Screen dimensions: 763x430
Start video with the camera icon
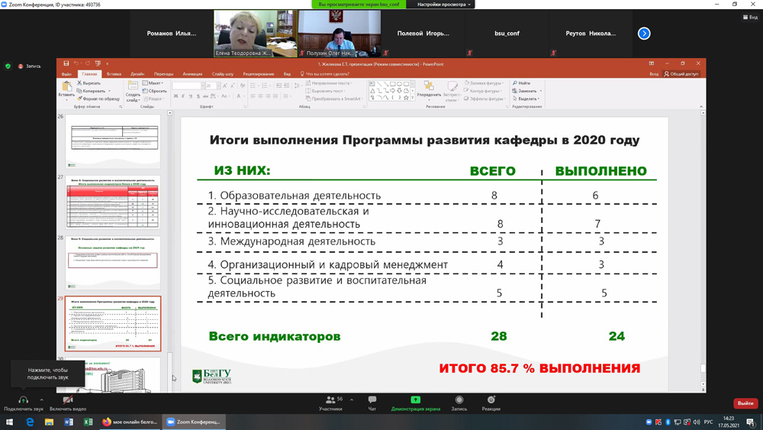(x=68, y=400)
